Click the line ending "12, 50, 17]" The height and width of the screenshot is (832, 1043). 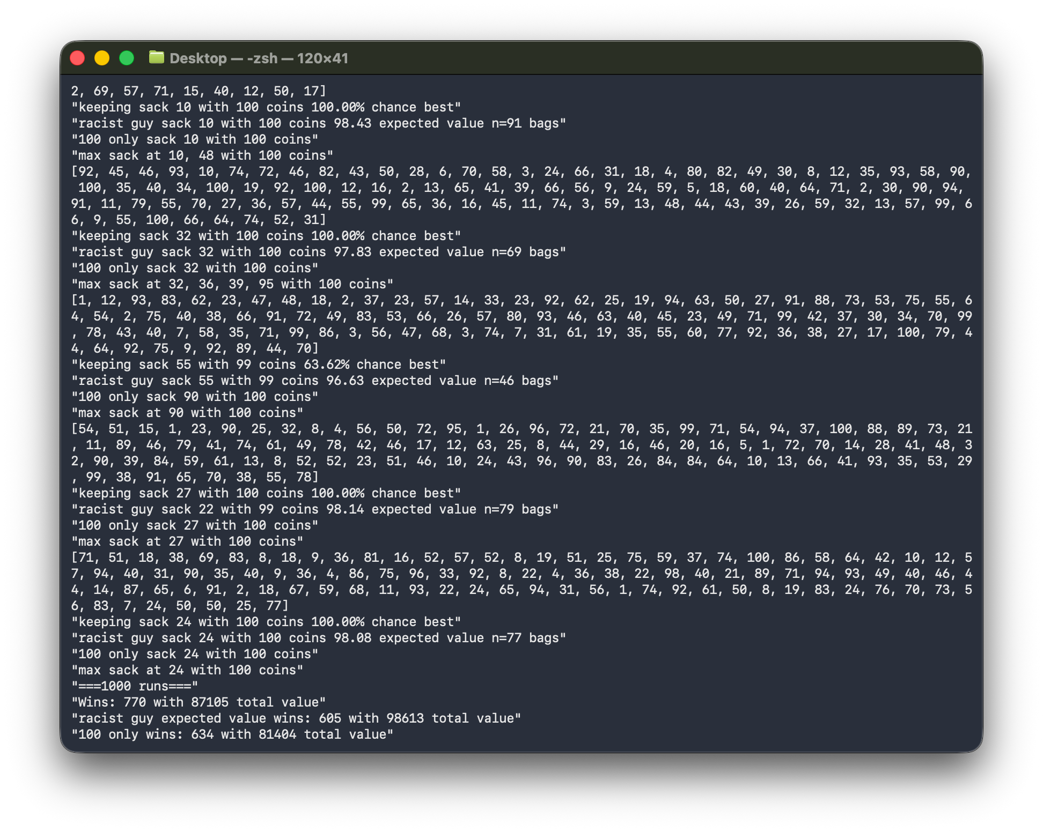[x=199, y=91]
